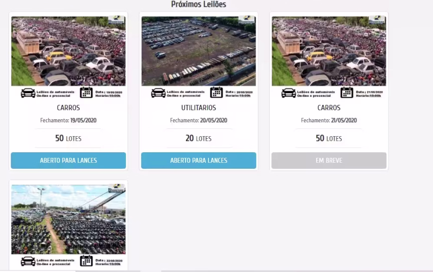Open Aberto Para Lances for 50-lot Carros auction
Screen dimensions: 433x272
point(68,160)
